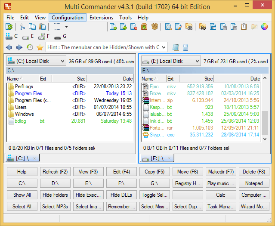Select drive E in drive bar
This screenshot has width=275, height=226.
28,37
